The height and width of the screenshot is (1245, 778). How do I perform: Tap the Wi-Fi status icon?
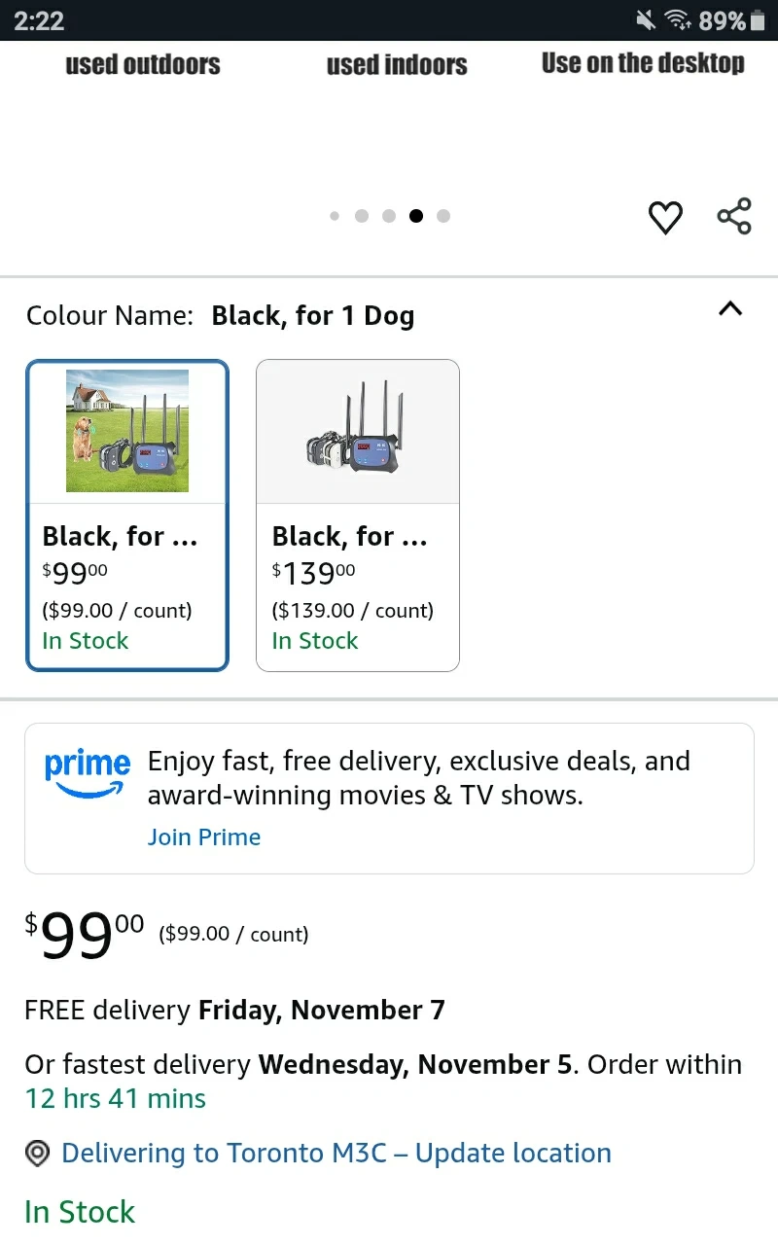coord(678,20)
